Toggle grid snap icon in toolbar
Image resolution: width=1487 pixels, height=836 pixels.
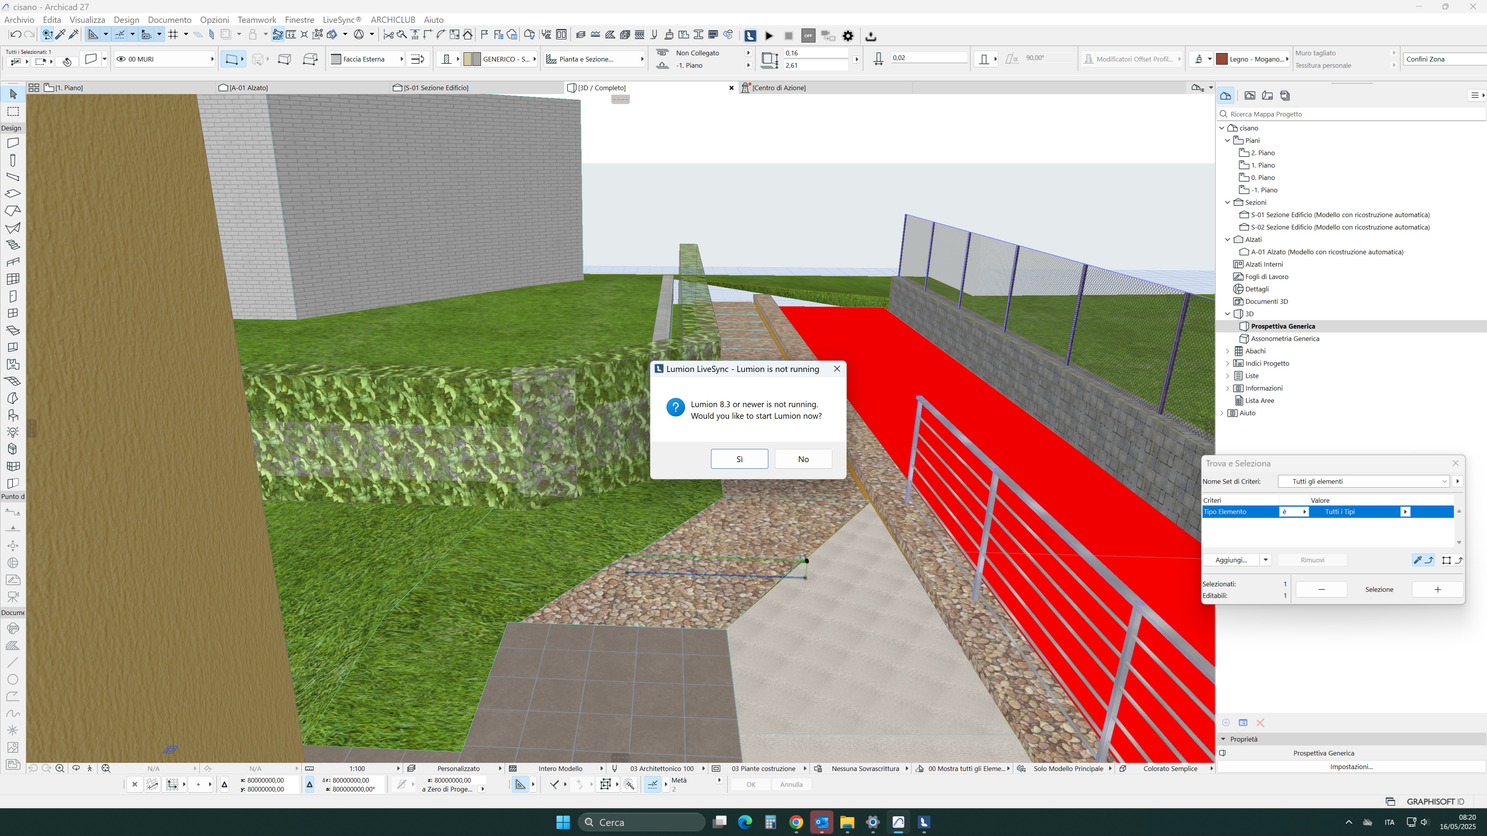(x=173, y=34)
